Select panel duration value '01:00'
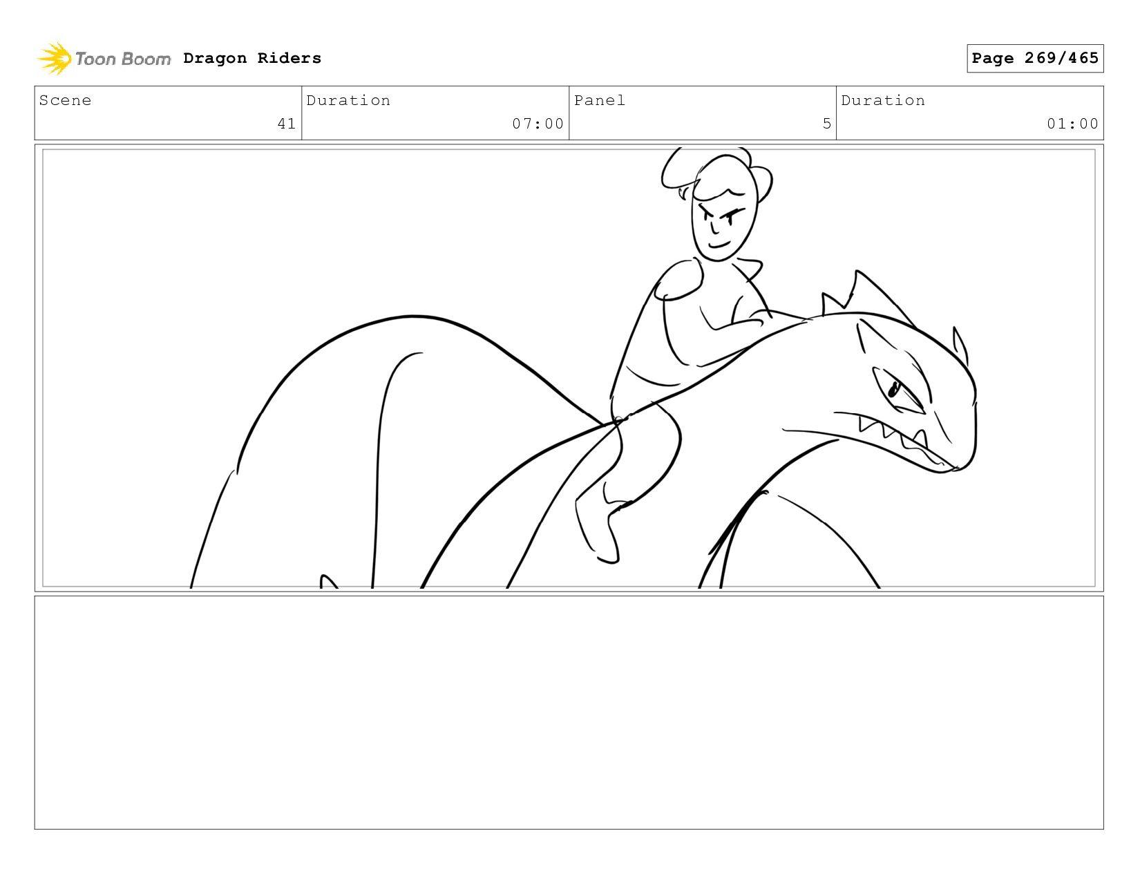Viewport: 1140px width, 881px height. tap(1073, 124)
